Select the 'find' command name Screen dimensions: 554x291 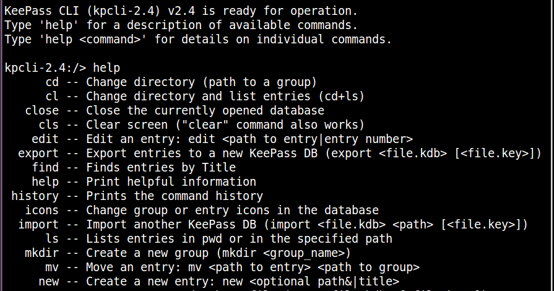click(45, 167)
